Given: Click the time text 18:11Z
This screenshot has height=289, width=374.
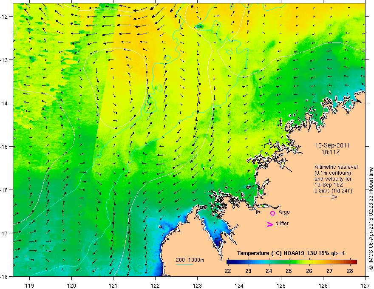Looking at the screenshot, I should [x=331, y=152].
